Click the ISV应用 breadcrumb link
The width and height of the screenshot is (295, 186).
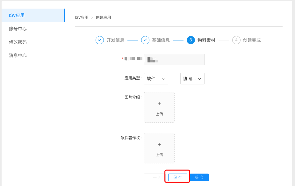pyautogui.click(x=82, y=18)
